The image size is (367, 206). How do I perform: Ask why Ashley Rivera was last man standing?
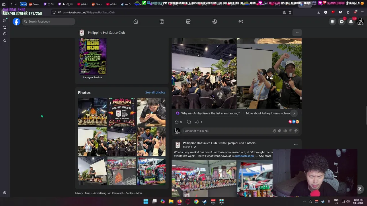[x=210, y=113]
